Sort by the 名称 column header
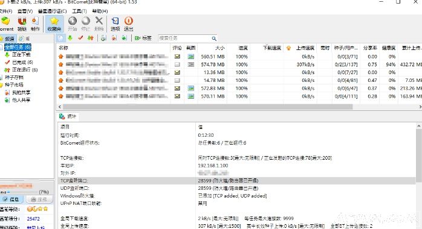422x229 pixels. 113,48
